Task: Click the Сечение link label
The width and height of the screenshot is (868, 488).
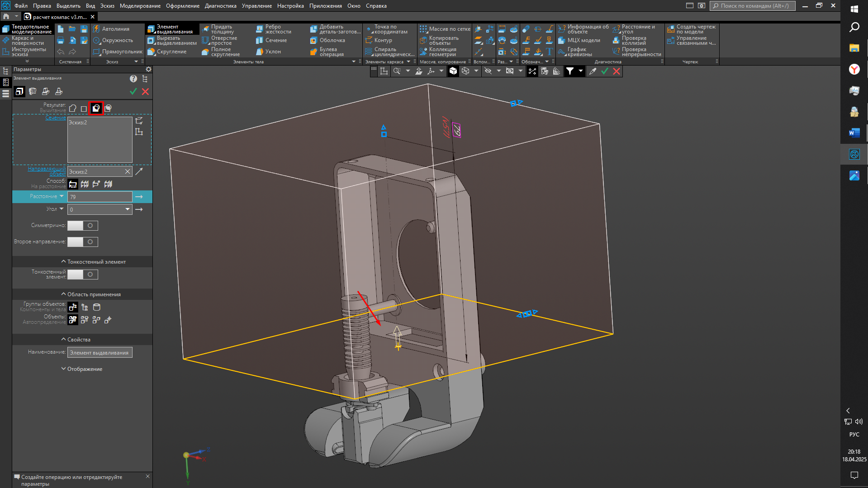Action: tap(55, 118)
